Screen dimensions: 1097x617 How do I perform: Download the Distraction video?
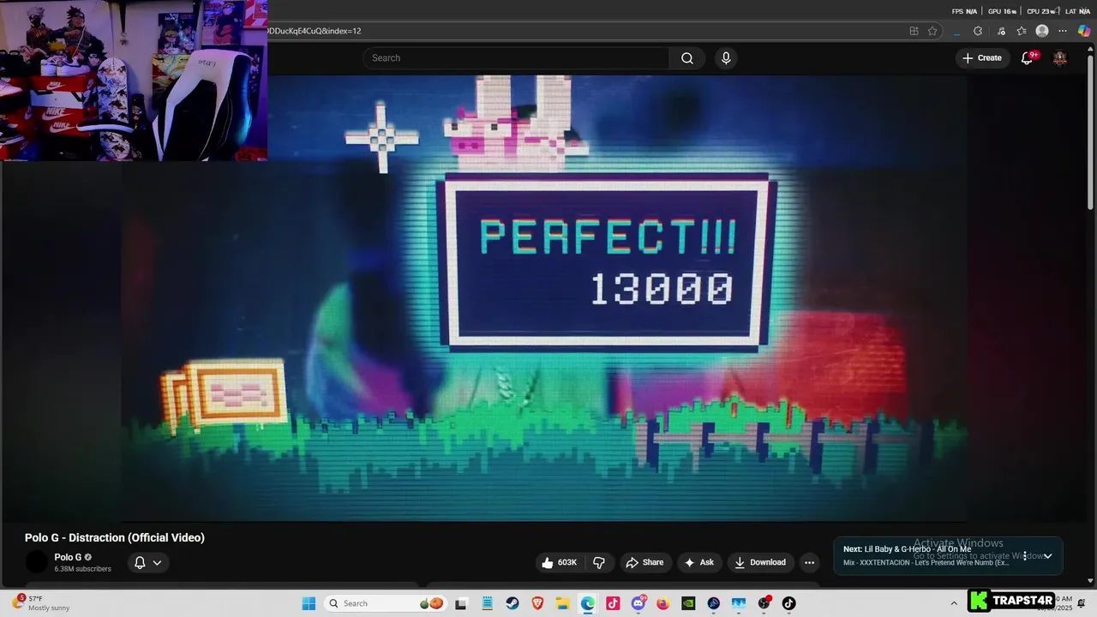[x=761, y=562]
